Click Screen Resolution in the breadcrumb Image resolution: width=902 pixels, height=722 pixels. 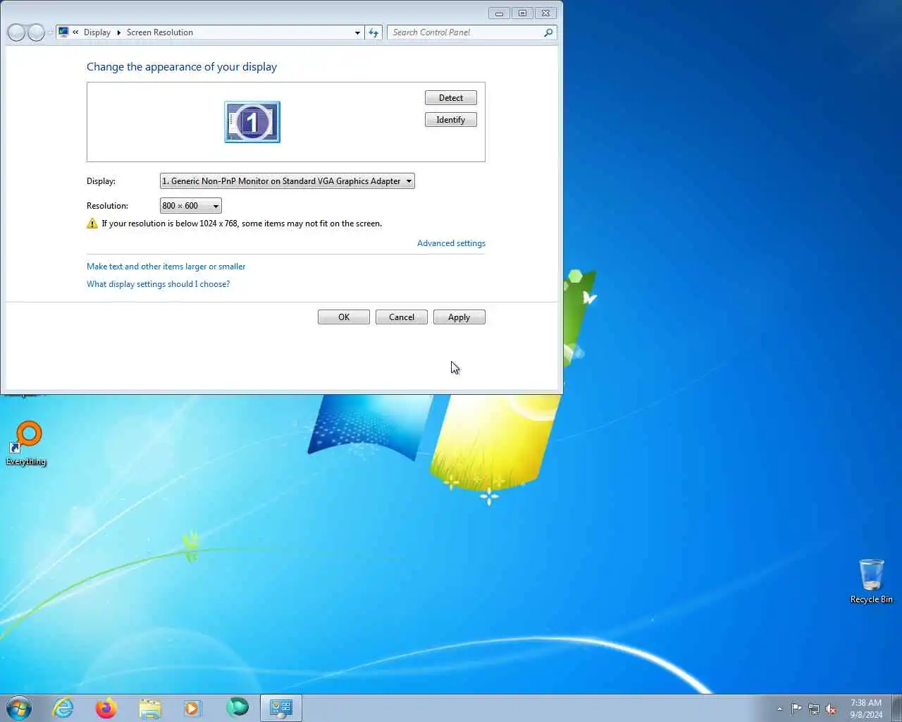[160, 32]
